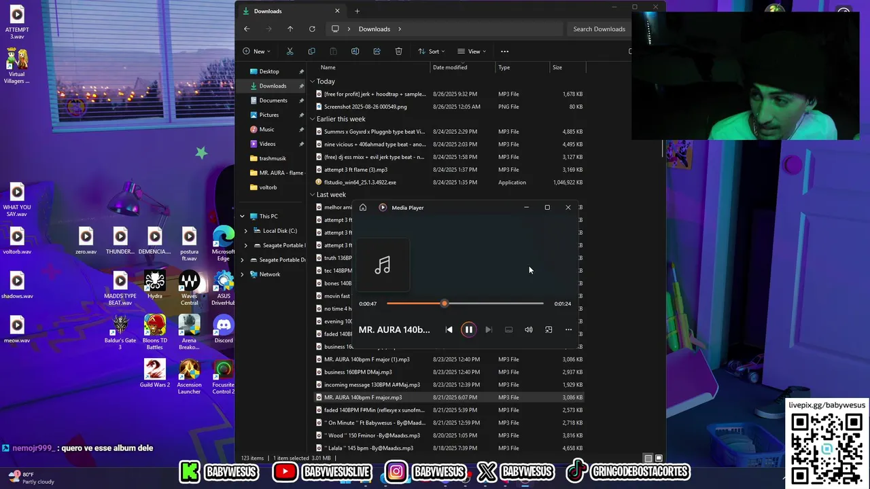Image resolution: width=870 pixels, height=489 pixels.
Task: Skip to previous track in Media Player
Action: click(x=449, y=329)
